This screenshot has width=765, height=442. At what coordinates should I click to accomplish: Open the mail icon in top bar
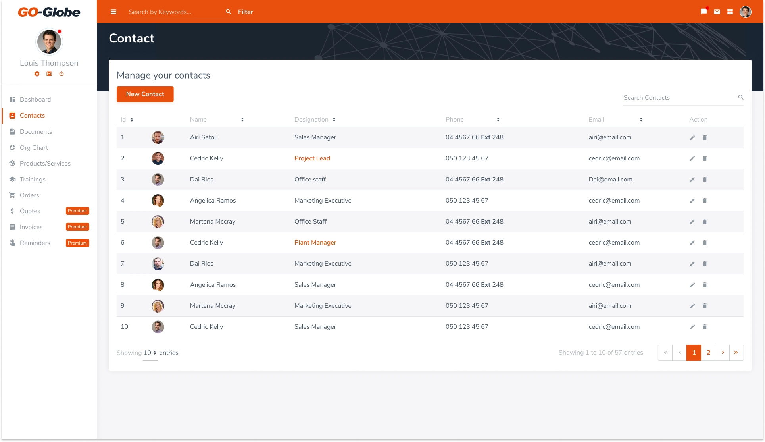[x=717, y=12]
